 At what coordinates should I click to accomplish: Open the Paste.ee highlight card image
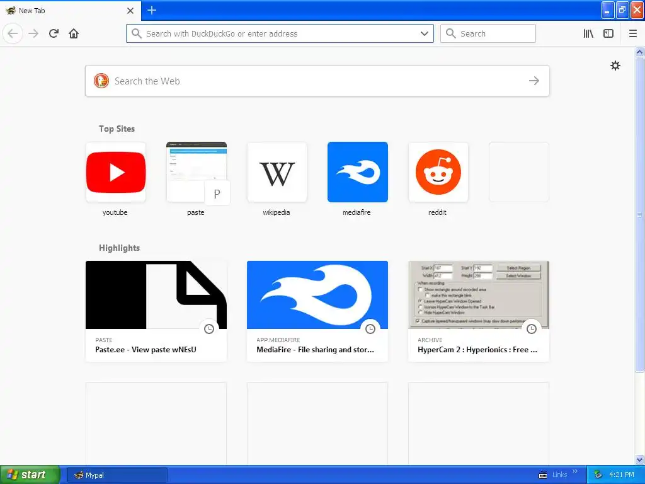coord(156,295)
